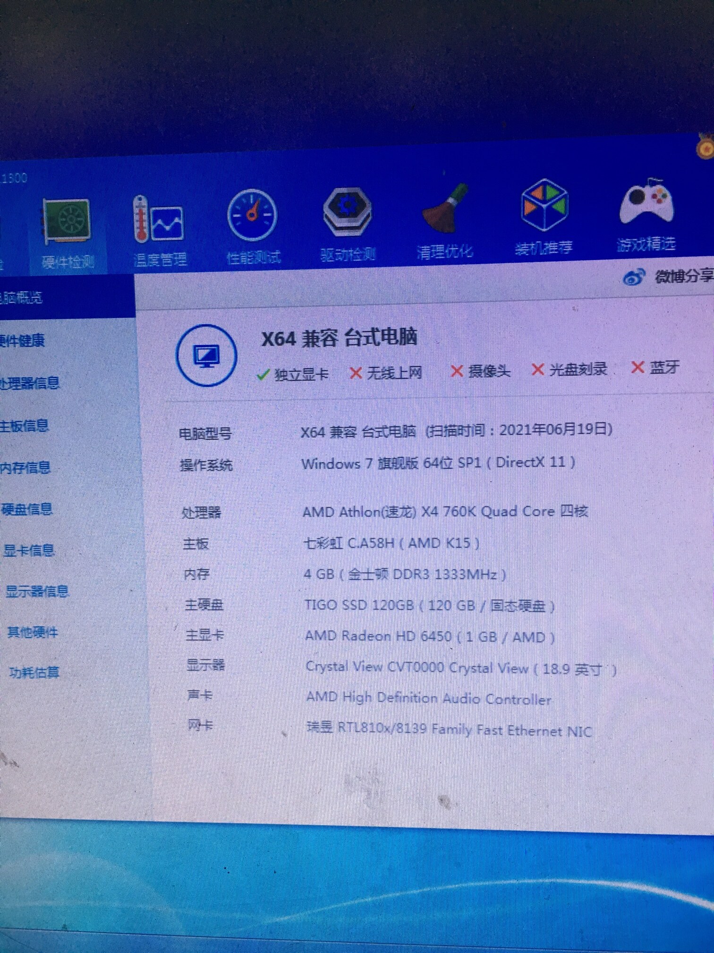This screenshot has height=953, width=714.
Task: Open 显卡信息 in the sidebar
Action: pos(29,550)
